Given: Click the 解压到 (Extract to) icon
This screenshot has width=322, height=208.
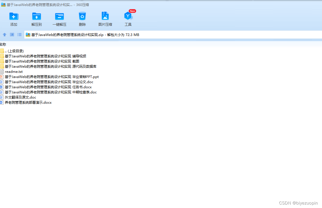Looking at the screenshot, I should pos(37,16).
